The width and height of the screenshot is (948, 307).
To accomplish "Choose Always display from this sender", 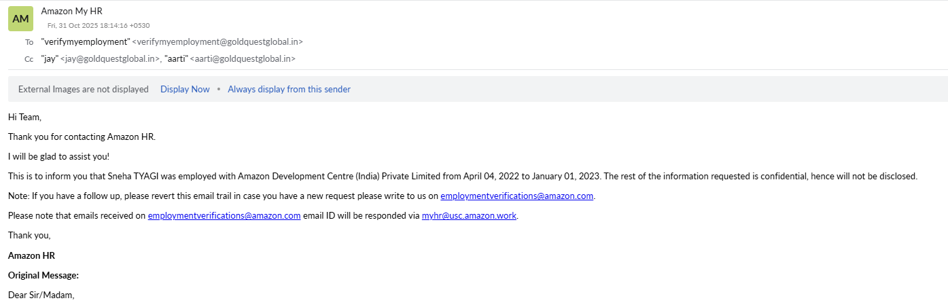I will click(x=289, y=89).
